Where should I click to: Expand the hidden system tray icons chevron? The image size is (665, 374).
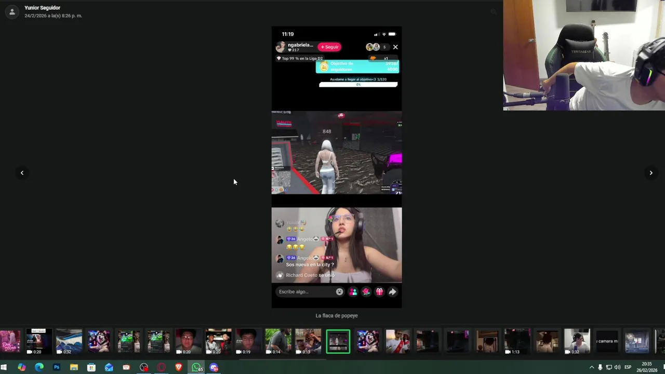(591, 367)
